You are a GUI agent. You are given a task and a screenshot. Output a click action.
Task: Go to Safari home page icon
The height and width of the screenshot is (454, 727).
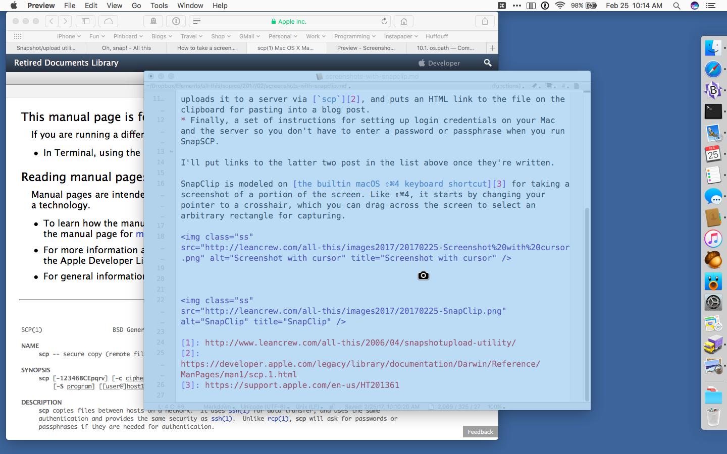tap(404, 21)
